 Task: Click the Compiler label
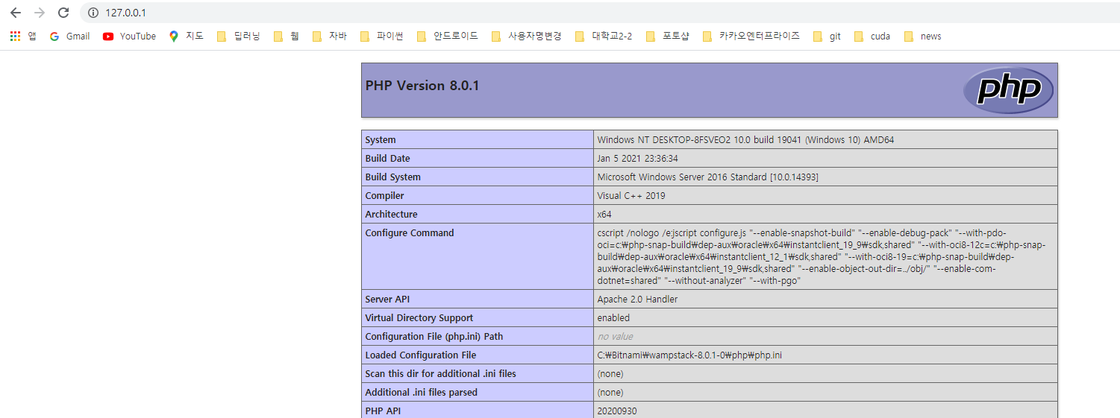click(385, 196)
